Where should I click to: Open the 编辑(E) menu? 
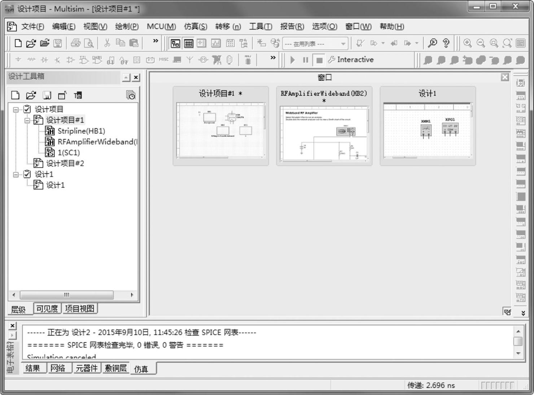[64, 26]
